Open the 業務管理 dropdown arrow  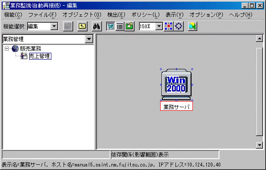[89, 39]
